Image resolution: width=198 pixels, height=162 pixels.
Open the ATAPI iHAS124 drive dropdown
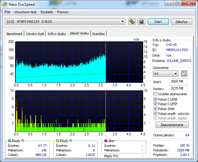click(x=65, y=21)
